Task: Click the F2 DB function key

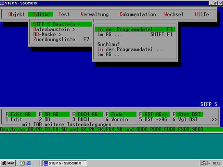Action: pos(45,119)
